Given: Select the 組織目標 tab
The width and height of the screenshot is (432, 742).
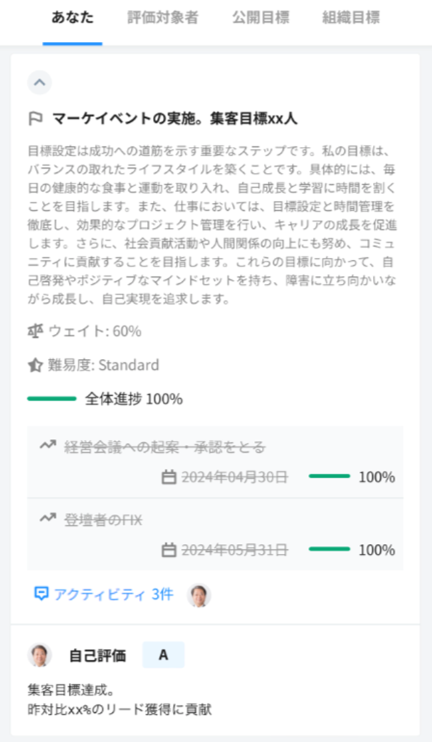Looking at the screenshot, I should click(x=350, y=18).
